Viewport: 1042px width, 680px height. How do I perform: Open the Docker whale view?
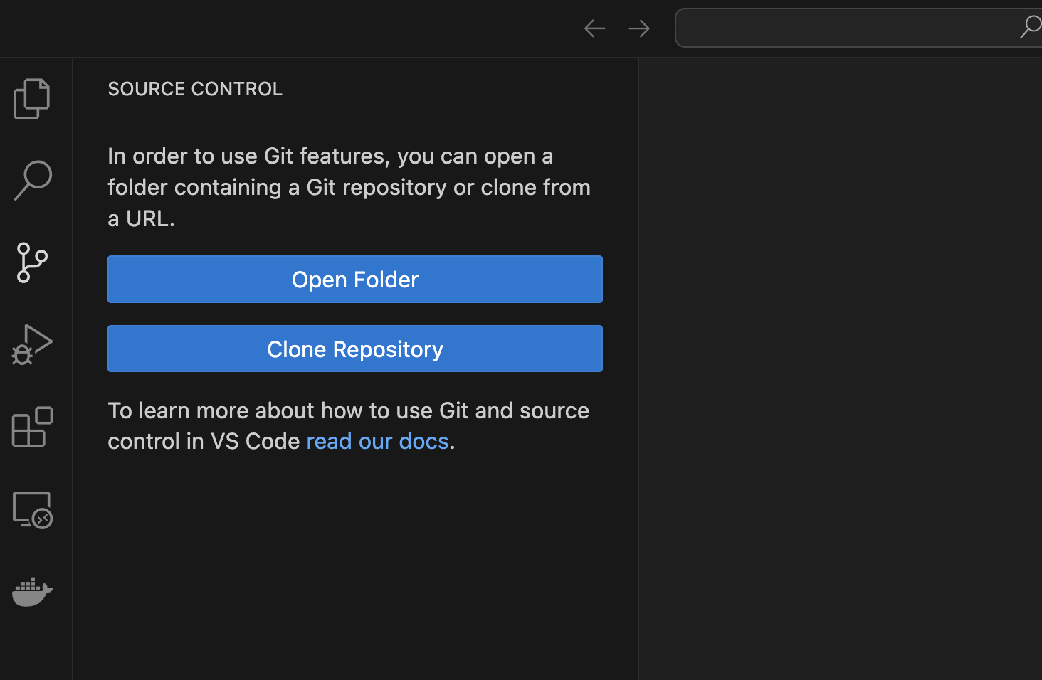tap(32, 592)
